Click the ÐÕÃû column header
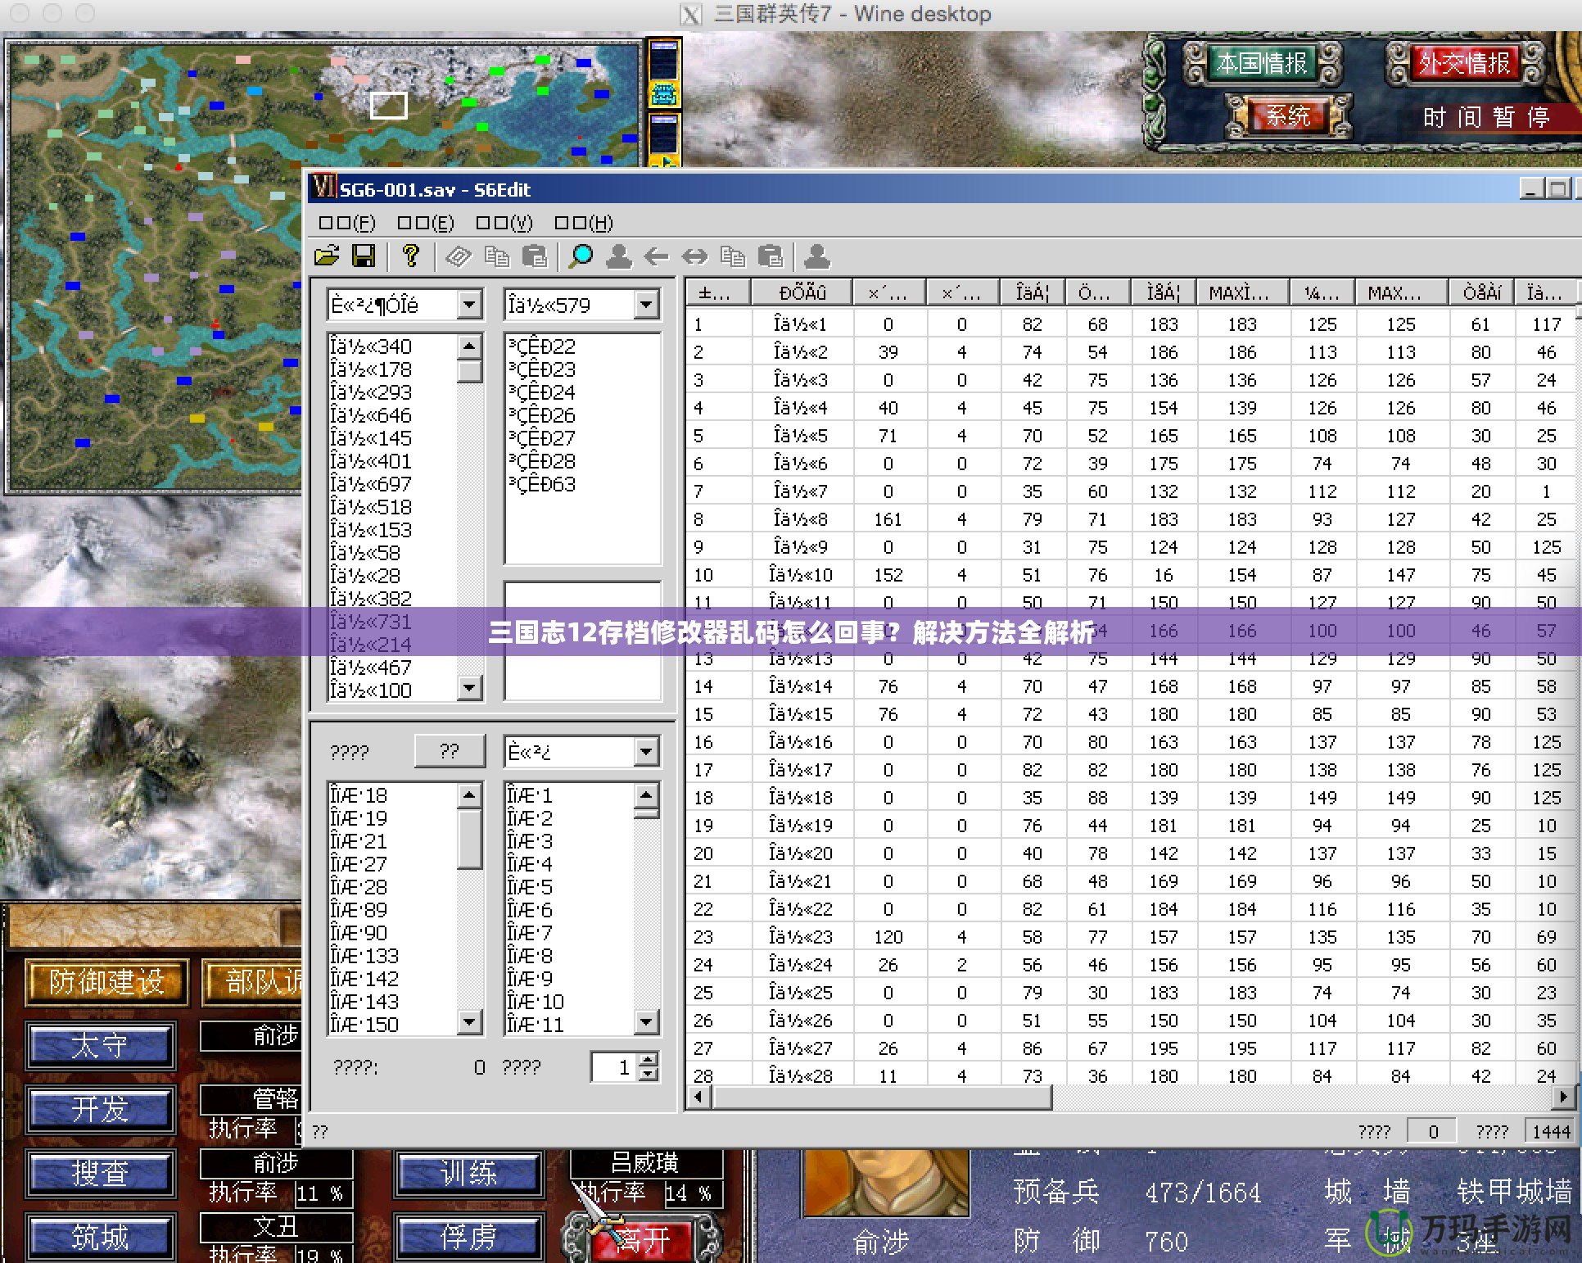1582x1263 pixels. coord(802,292)
